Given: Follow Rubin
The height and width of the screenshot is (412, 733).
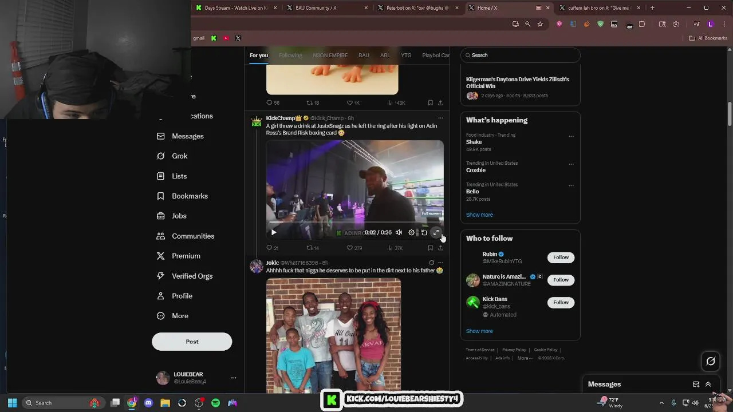Looking at the screenshot, I should click(561, 257).
